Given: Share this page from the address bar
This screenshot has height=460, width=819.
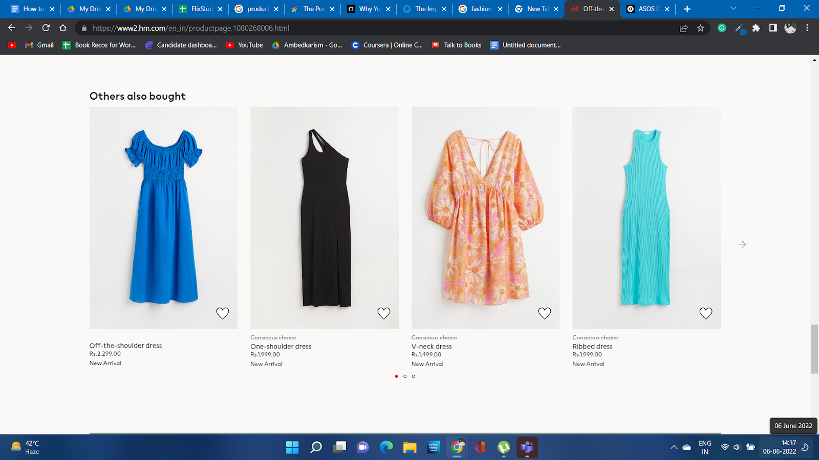Looking at the screenshot, I should click(684, 28).
